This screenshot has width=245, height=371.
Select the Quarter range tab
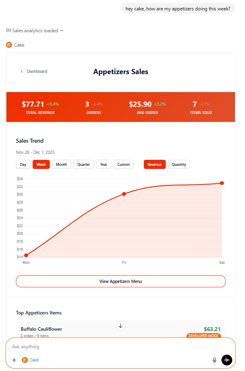84,164
